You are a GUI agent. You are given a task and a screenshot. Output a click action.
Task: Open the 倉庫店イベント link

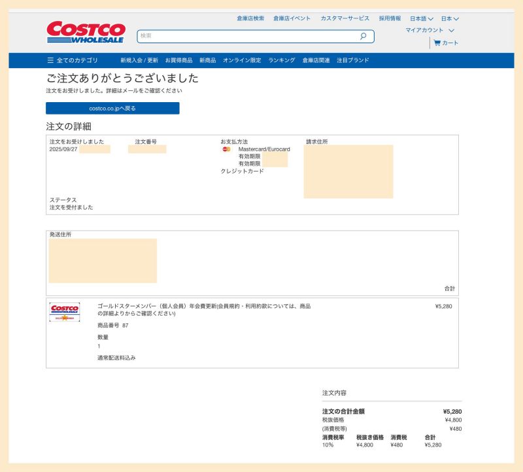(292, 18)
